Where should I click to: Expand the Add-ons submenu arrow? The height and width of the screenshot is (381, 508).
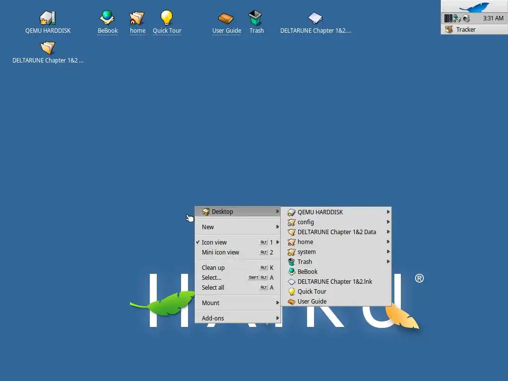[x=277, y=318]
